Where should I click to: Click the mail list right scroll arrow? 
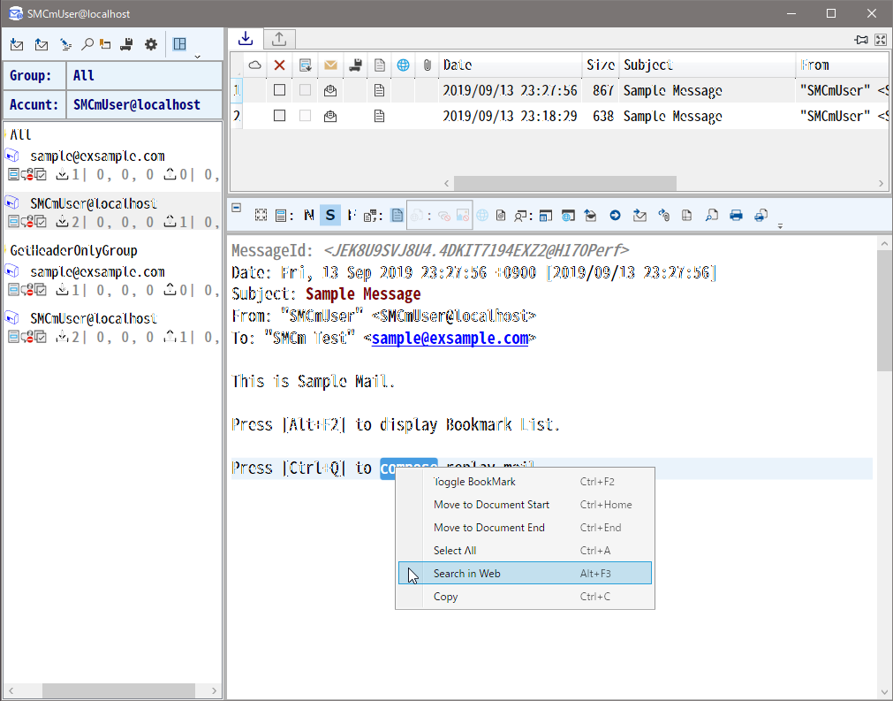click(881, 184)
